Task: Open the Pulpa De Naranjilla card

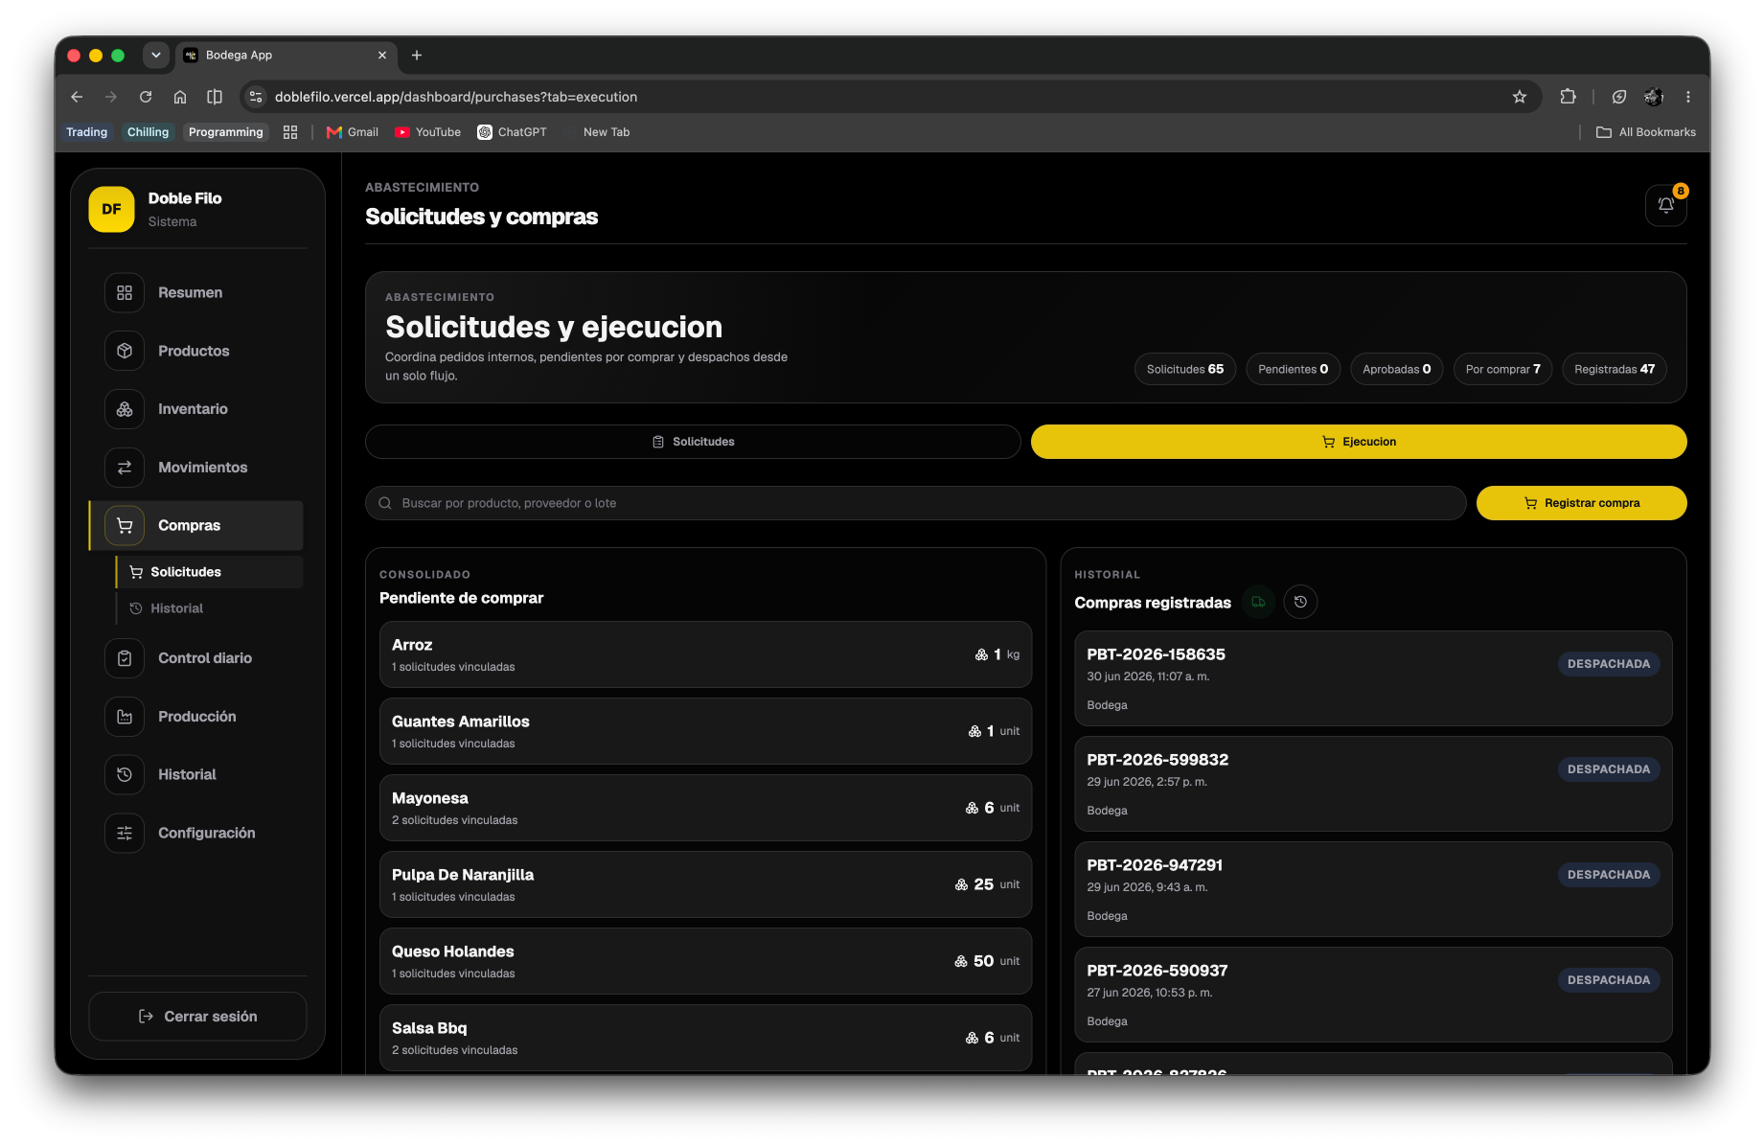Action: click(x=705, y=884)
